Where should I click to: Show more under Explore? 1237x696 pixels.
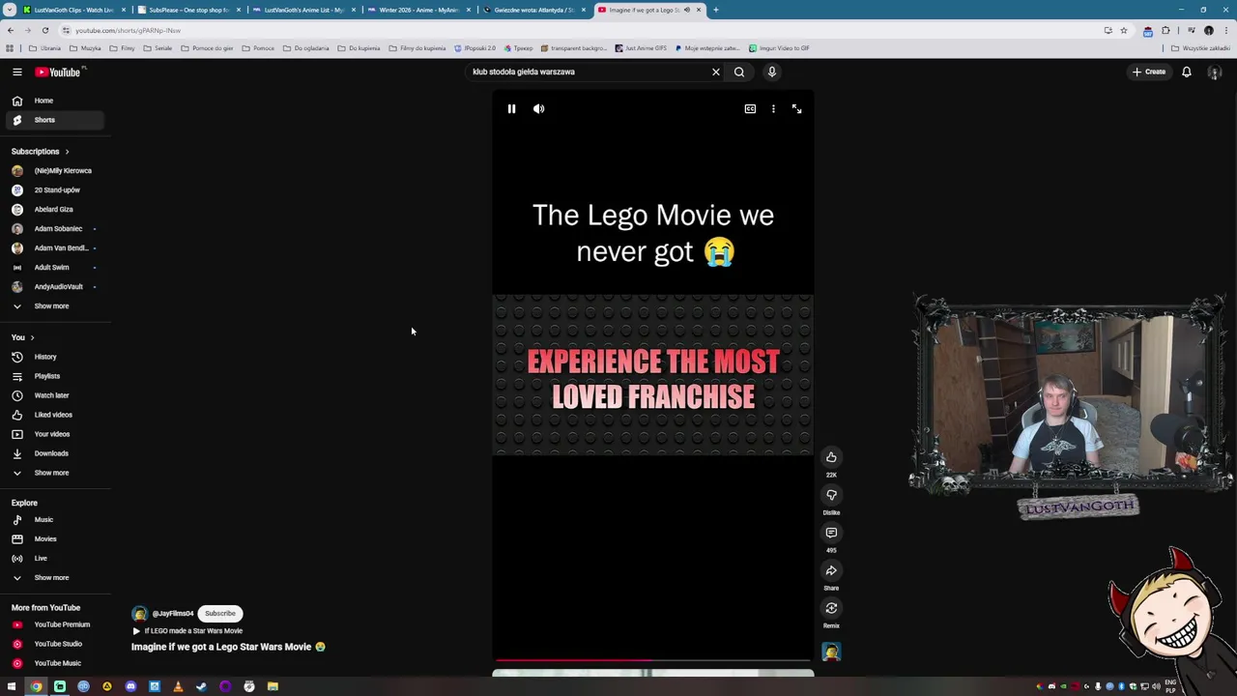click(x=53, y=578)
